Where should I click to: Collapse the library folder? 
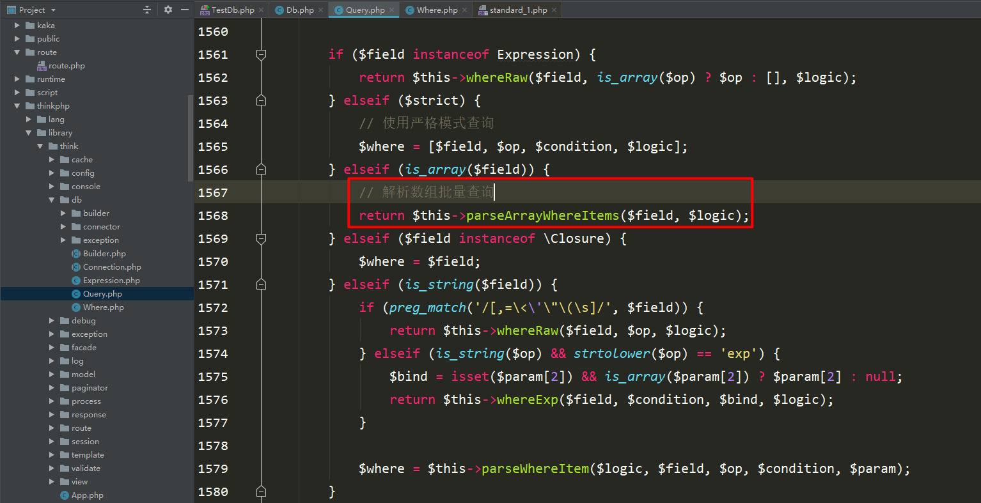tap(29, 133)
